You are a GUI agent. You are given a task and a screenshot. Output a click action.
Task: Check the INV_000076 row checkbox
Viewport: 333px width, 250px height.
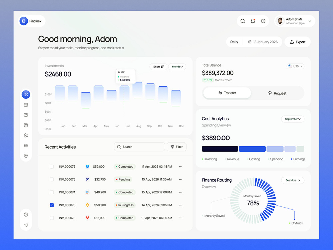(x=52, y=166)
